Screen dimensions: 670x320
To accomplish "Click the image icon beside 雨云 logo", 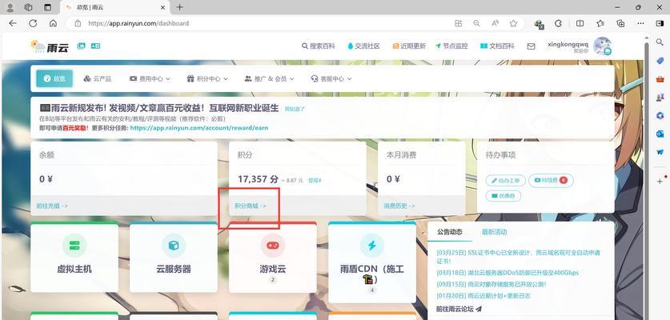I will [x=81, y=46].
